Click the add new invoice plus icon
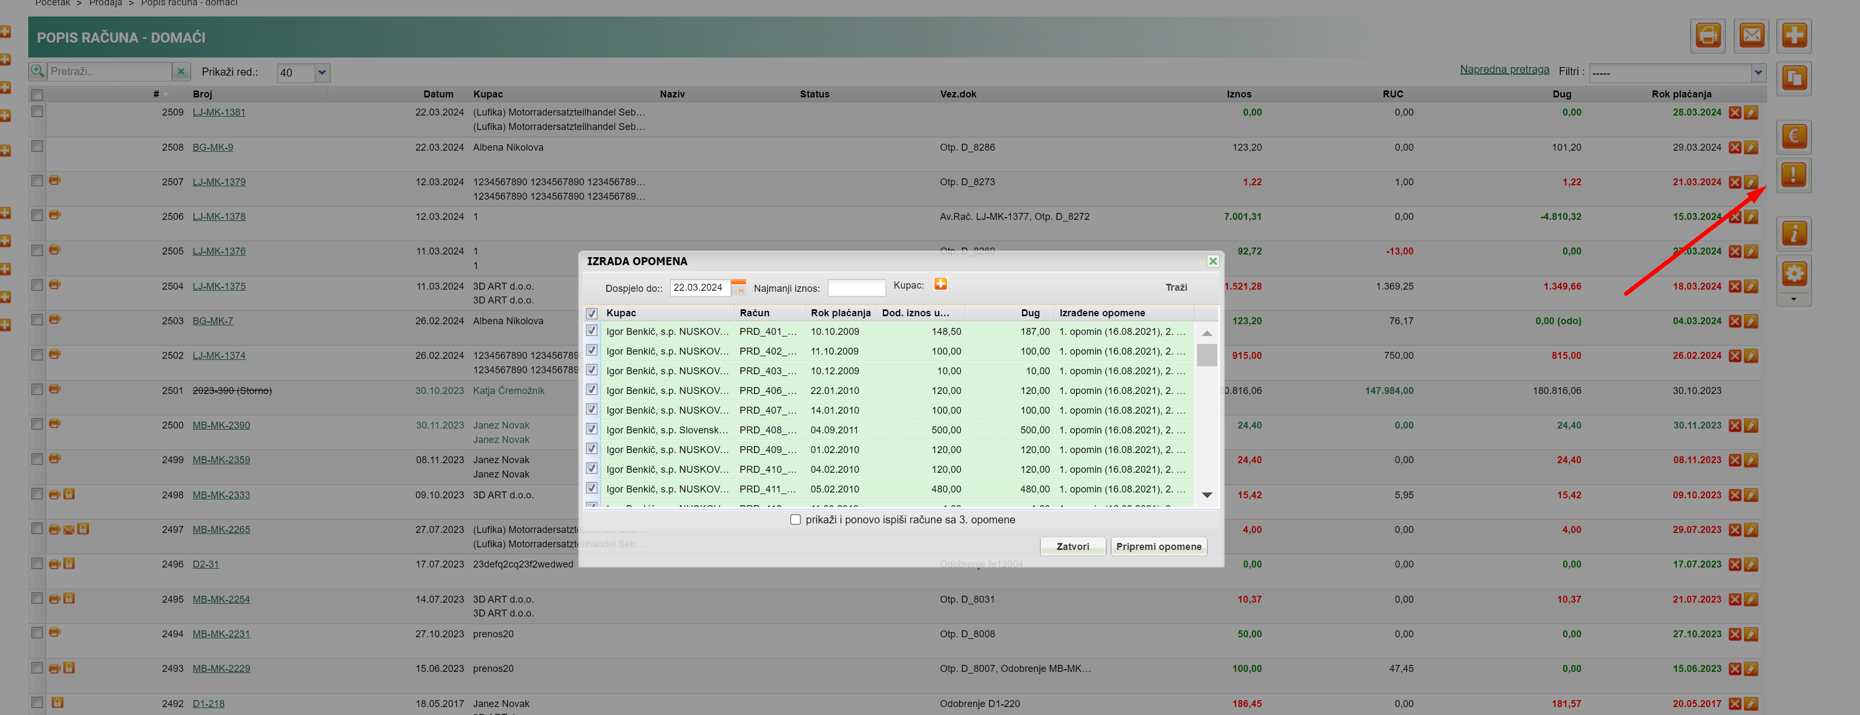This screenshot has width=1860, height=715. tap(1793, 35)
